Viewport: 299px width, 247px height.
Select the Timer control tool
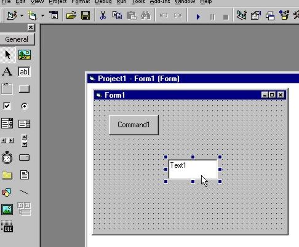(7, 157)
